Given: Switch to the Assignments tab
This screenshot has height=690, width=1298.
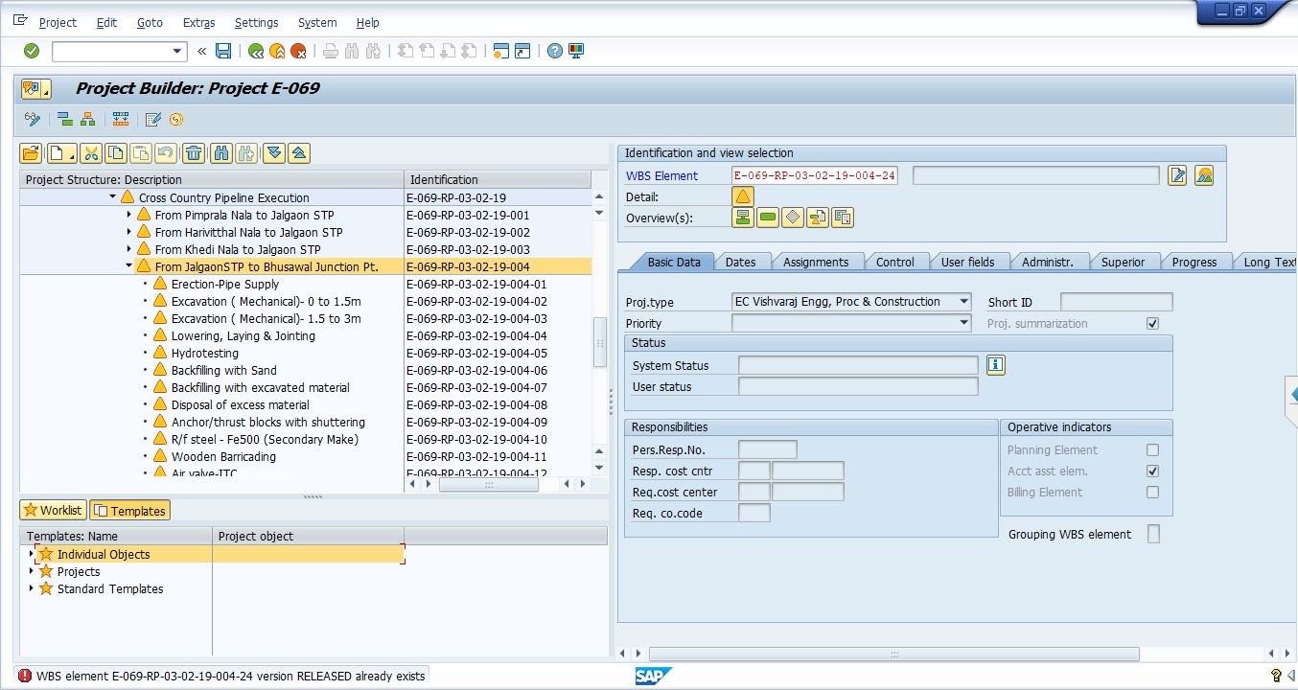Looking at the screenshot, I should coord(815,262).
